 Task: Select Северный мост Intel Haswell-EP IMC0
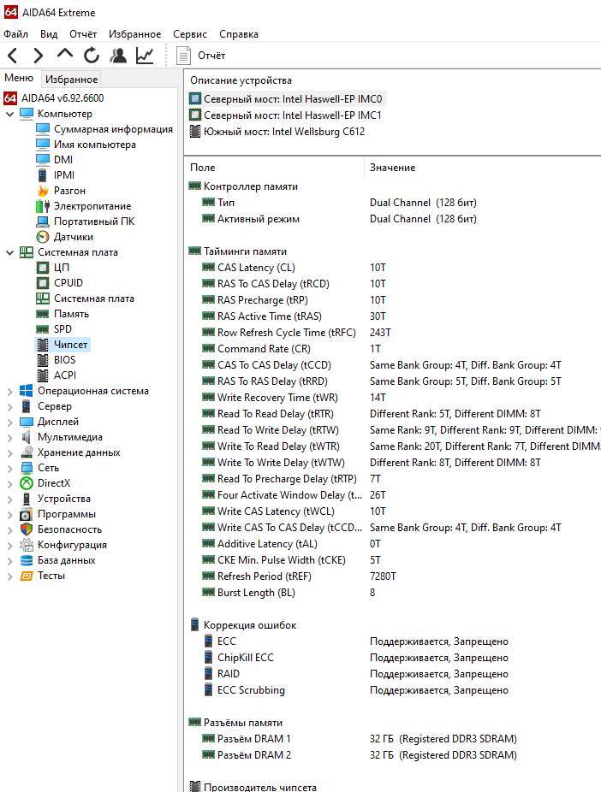[x=287, y=99]
